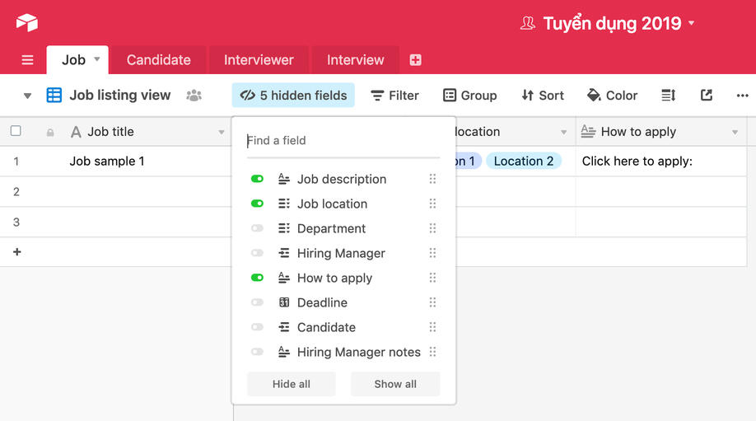This screenshot has height=421, width=756.
Task: Select all rows header checkbox
Action: (x=16, y=131)
